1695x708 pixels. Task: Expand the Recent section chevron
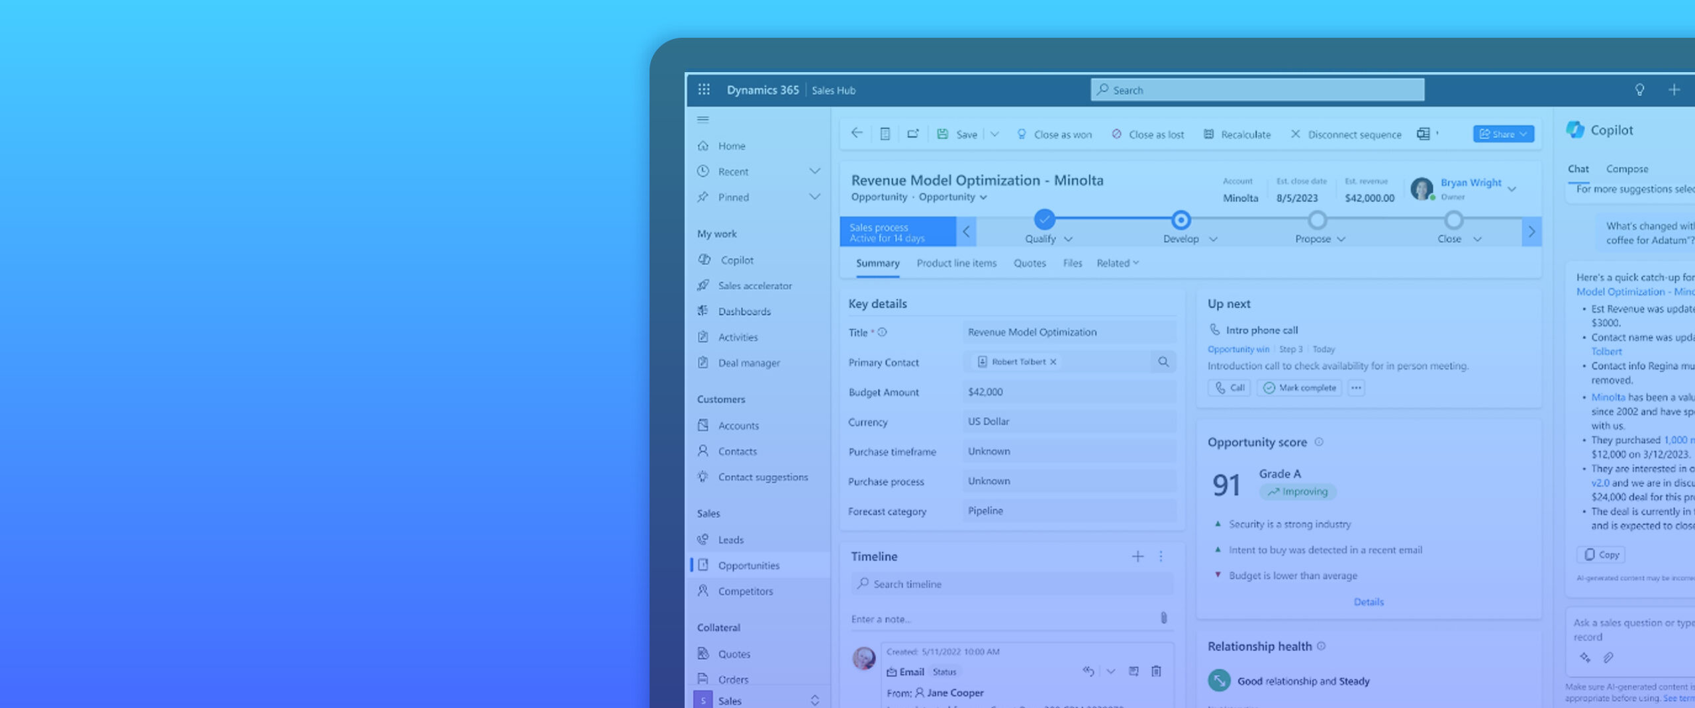coord(814,172)
